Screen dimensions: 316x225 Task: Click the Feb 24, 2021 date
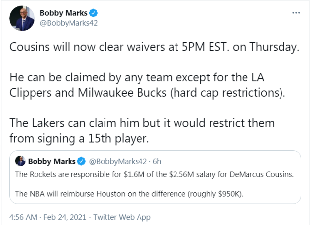65,217
